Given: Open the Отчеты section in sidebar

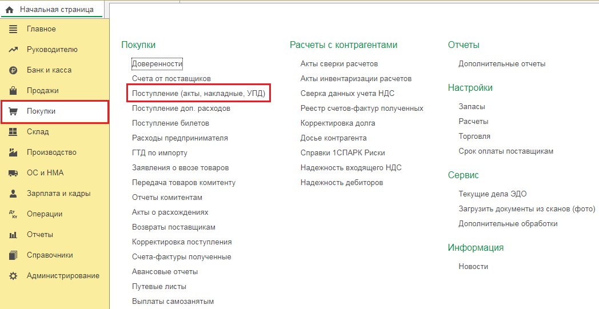Looking at the screenshot, I should (40, 235).
